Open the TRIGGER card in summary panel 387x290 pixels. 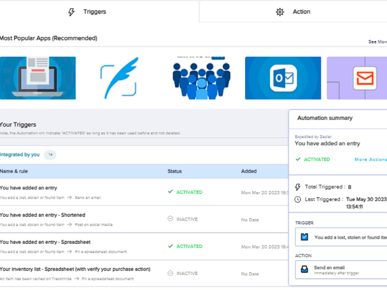tap(341, 237)
